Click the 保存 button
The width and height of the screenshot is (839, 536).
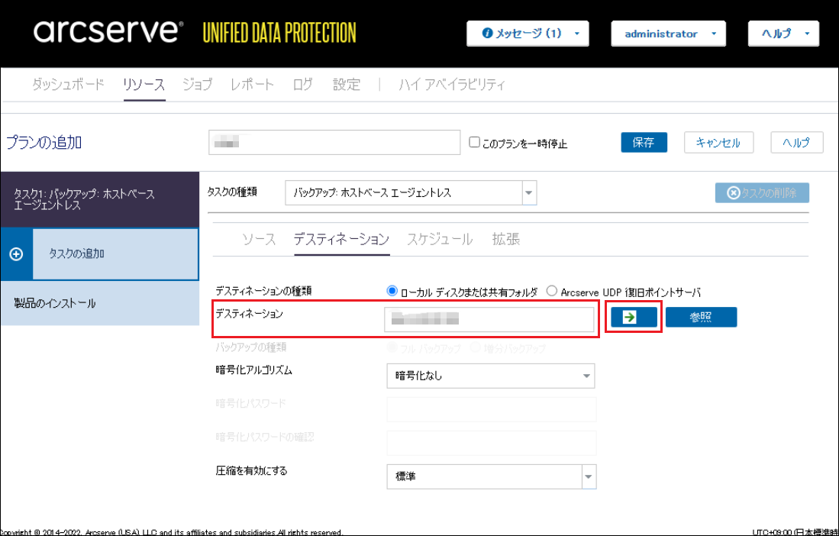click(644, 143)
